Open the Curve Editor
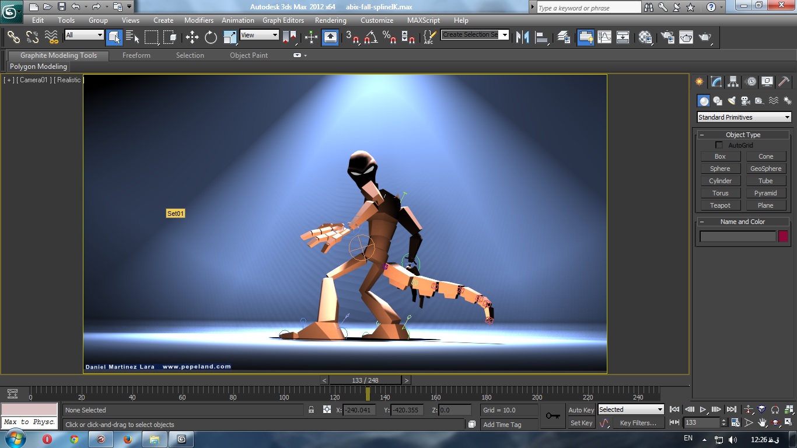This screenshot has width=797, height=448. (604, 37)
